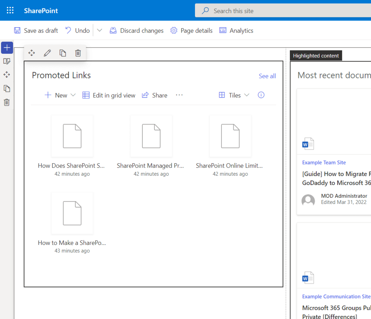
Task: Click MOD Administrator avatar
Action: (x=308, y=200)
